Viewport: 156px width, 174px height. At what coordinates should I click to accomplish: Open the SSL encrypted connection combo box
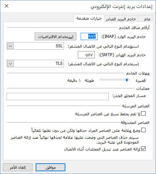(35, 46)
